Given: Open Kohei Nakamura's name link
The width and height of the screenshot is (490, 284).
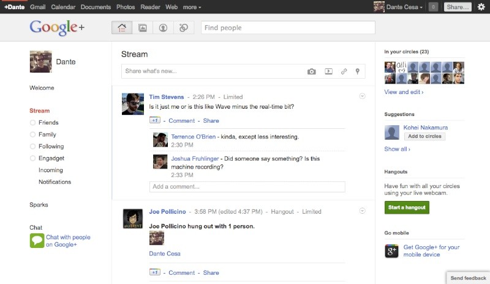Looking at the screenshot, I should pyautogui.click(x=425, y=128).
